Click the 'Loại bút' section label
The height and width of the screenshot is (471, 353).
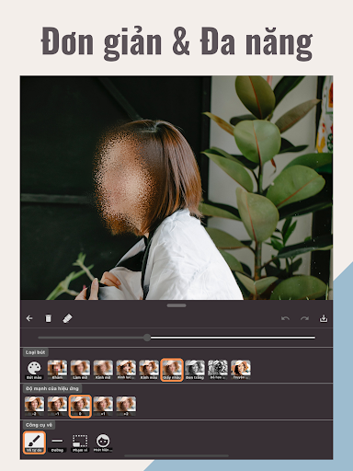pyautogui.click(x=35, y=352)
